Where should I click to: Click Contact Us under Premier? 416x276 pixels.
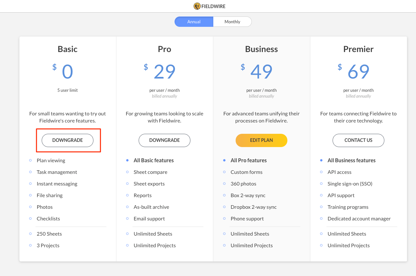coord(358,140)
